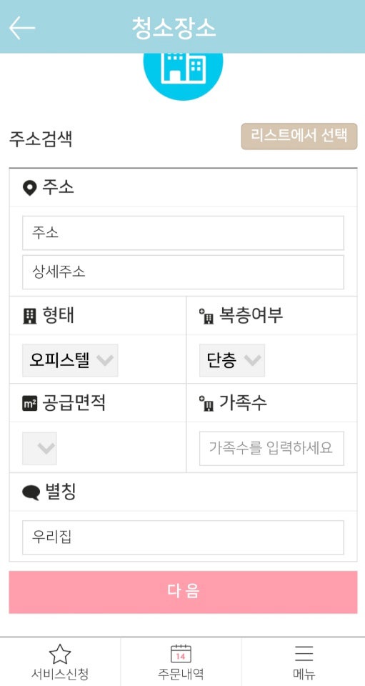Screen dimensions: 365x686
Task: Open the 메뉴 hamburger tab
Action: click(x=304, y=662)
